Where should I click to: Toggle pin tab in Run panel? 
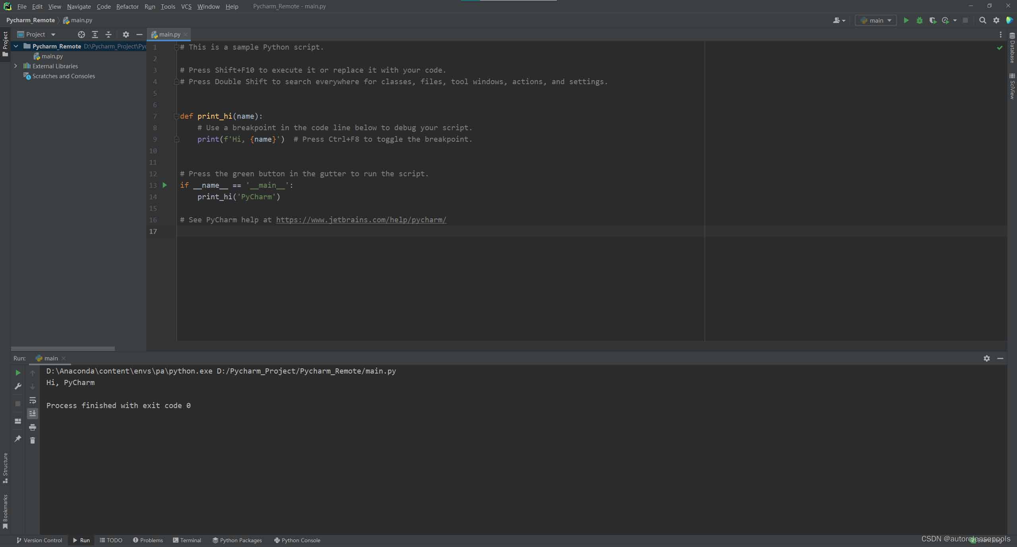coord(18,439)
